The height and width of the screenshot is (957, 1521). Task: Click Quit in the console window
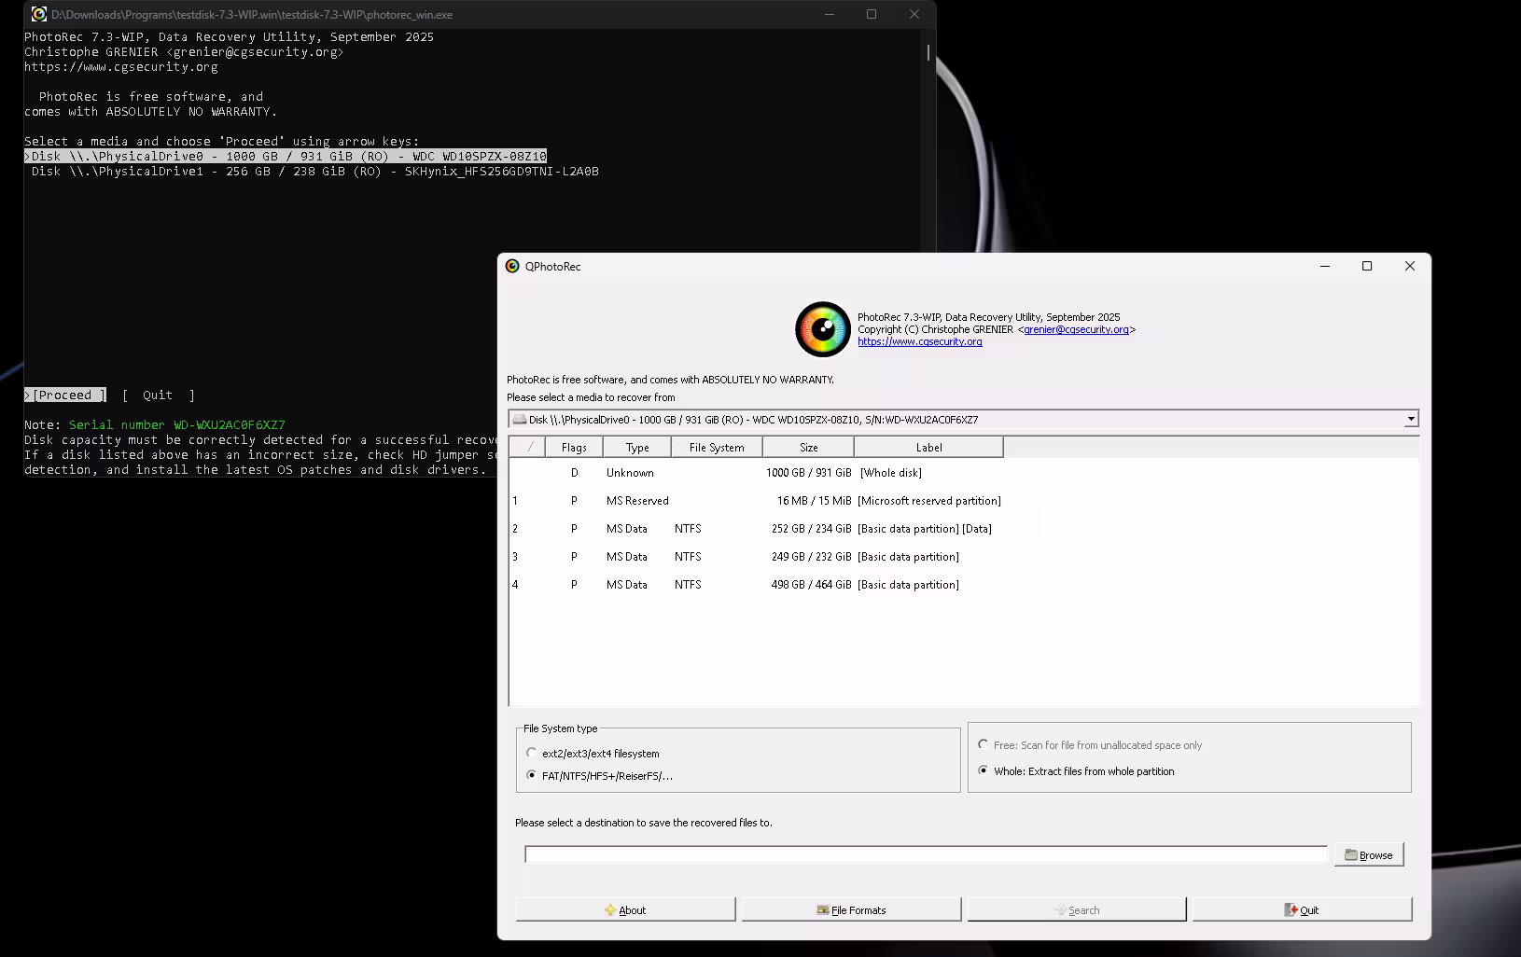click(158, 395)
